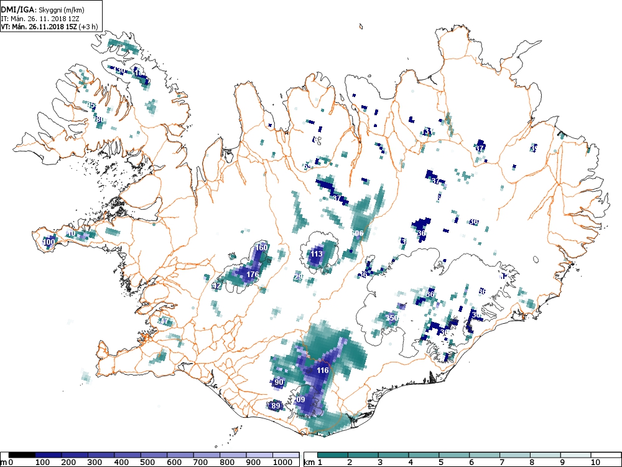The width and height of the screenshot is (622, 467).
Task: Click the '100' value on the western peninsula
Action: pos(49,242)
